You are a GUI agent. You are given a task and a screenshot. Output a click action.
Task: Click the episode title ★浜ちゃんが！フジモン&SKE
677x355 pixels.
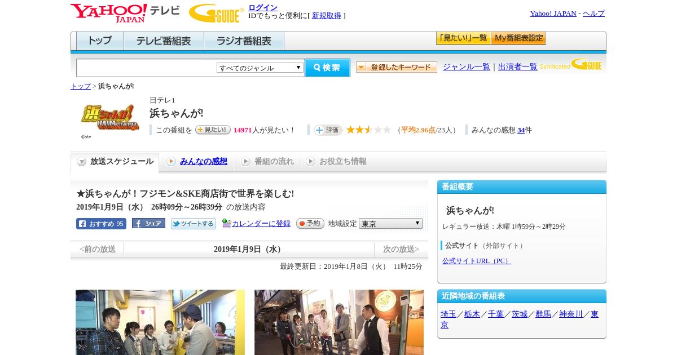[185, 194]
